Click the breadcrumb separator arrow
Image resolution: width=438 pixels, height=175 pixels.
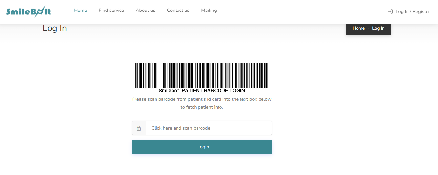[368, 29]
